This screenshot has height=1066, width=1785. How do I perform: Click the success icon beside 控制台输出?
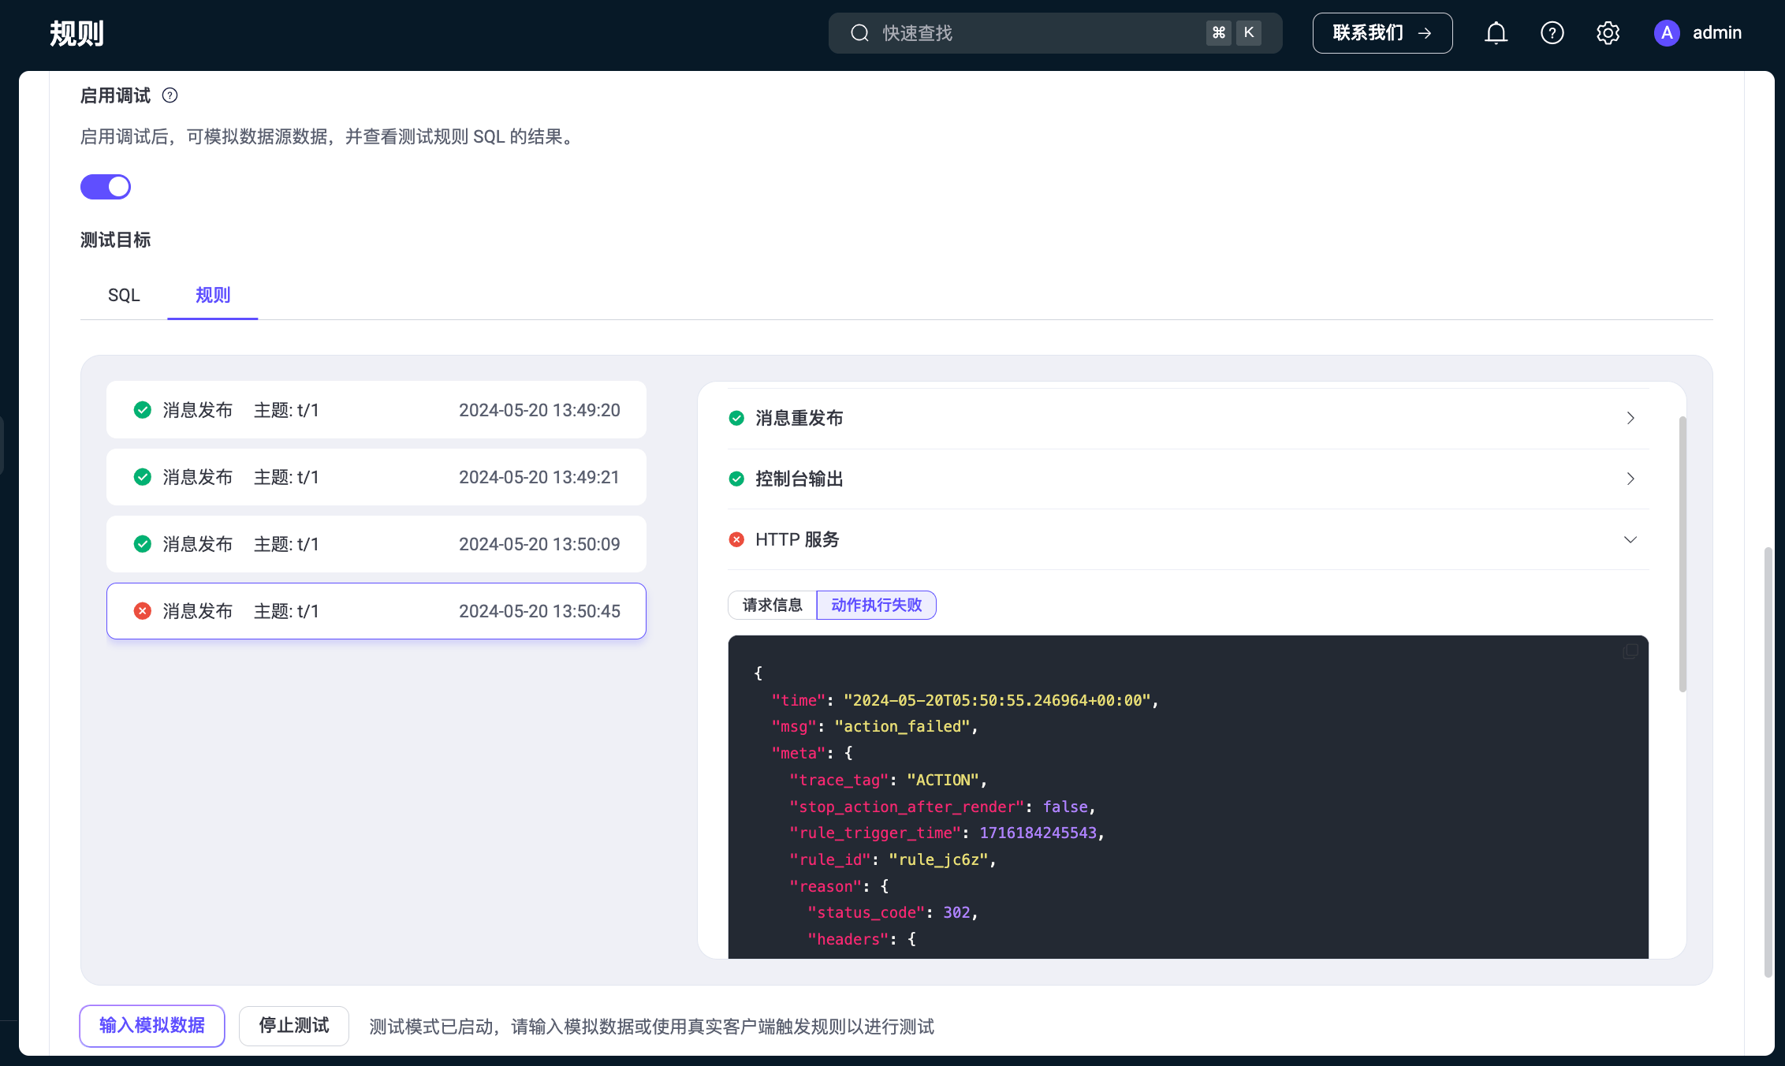click(736, 479)
